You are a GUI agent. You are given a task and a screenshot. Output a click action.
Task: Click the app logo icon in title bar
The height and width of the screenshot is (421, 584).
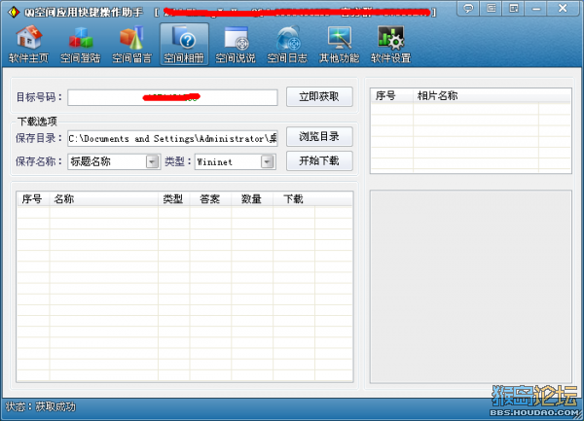click(14, 12)
